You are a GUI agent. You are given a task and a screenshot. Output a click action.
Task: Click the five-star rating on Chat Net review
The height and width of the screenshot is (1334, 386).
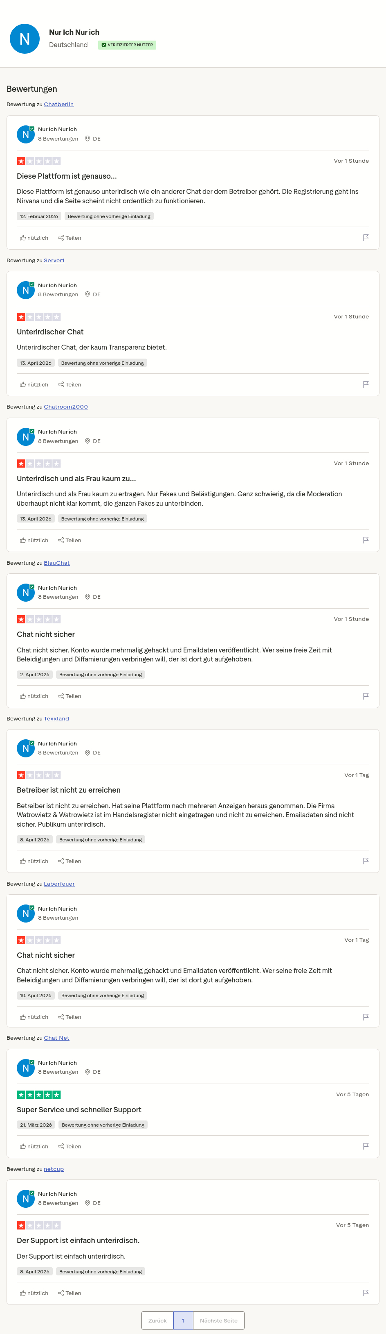39,1094
